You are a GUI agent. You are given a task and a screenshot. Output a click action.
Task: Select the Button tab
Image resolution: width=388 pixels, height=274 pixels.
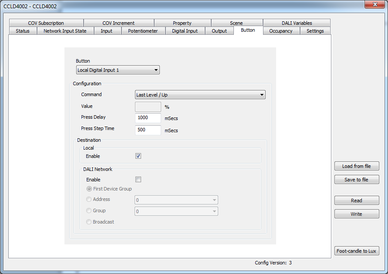pyautogui.click(x=248, y=30)
